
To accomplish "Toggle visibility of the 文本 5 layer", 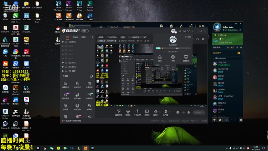I will click(63, 54).
